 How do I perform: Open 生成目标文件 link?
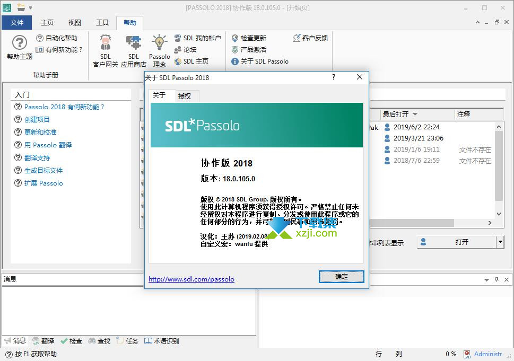43,170
